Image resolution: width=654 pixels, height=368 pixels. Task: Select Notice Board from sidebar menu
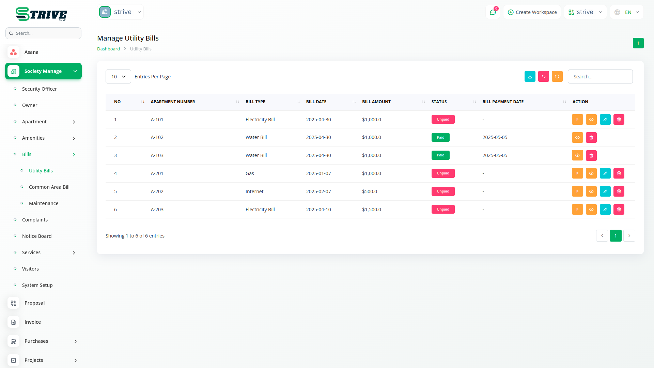(37, 236)
